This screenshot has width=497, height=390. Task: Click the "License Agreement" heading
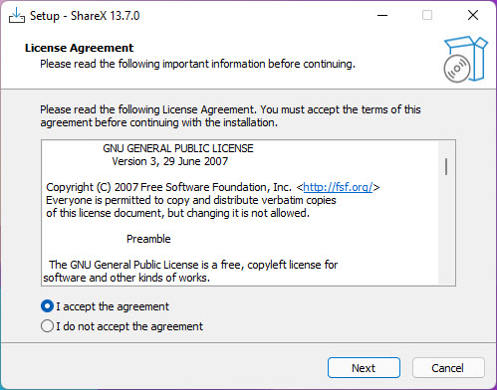point(79,48)
